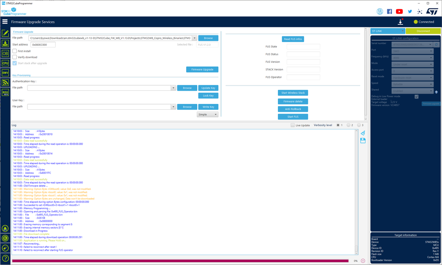This screenshot has height=265, width=442.
Task: Select verbosity level 3
Action: pyautogui.click(x=359, y=125)
